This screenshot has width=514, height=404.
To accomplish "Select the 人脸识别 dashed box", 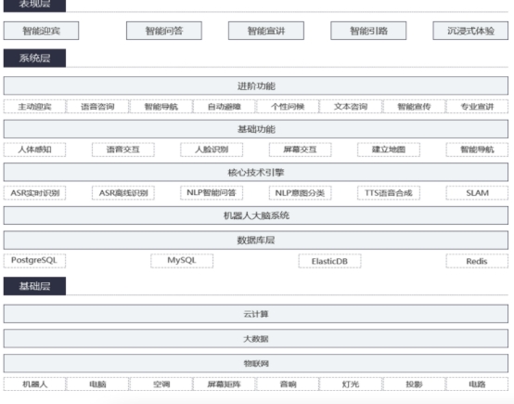I will 212,150.
